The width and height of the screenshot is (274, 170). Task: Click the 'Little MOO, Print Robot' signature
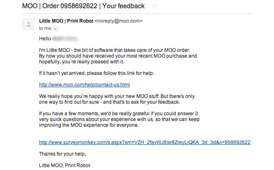(x=64, y=165)
